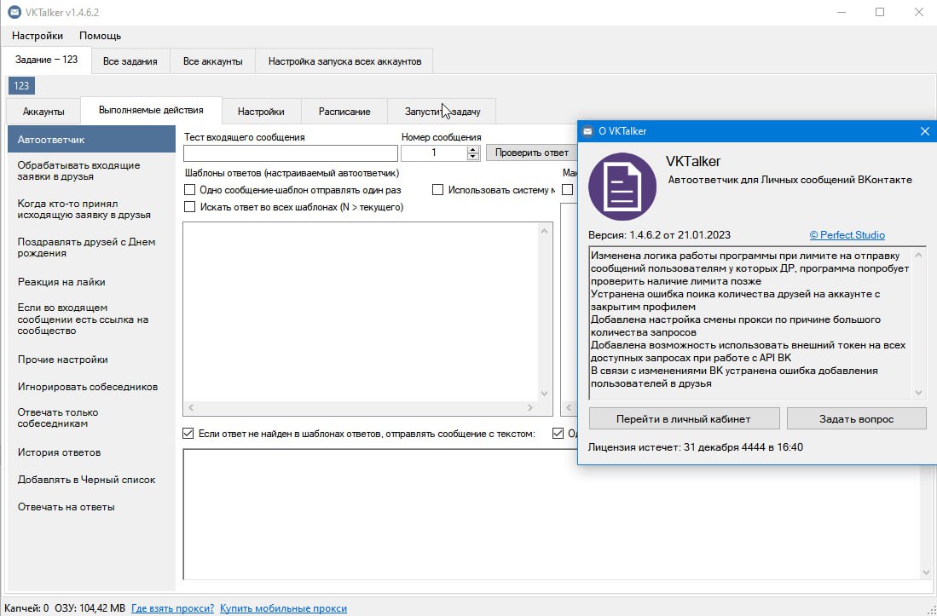Click the Проверить ответ button
Screen dimensions: 937x616
point(532,153)
